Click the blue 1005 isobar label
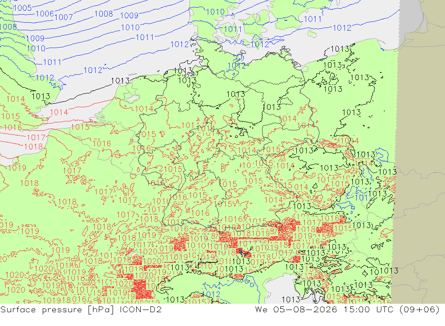The height and width of the screenshot is (326, 445). point(22,8)
